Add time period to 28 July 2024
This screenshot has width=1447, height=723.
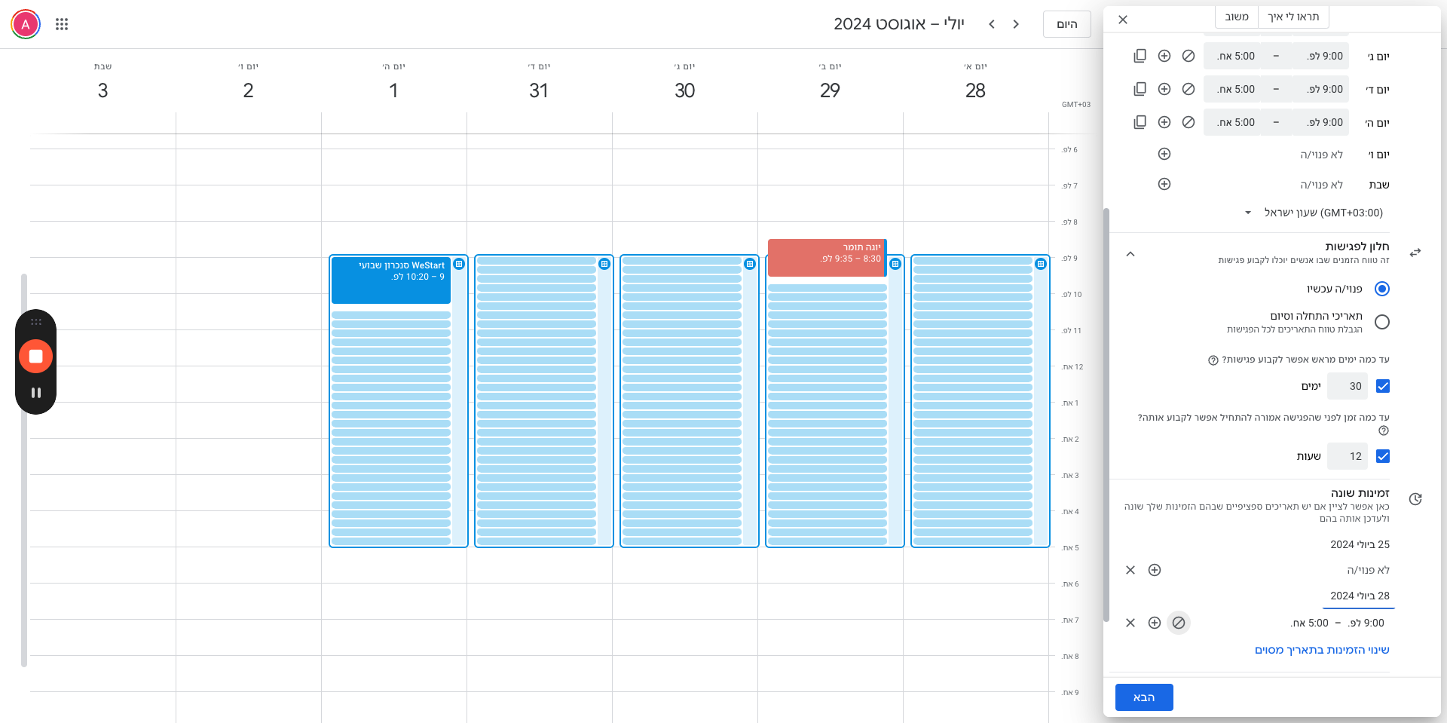point(1155,623)
